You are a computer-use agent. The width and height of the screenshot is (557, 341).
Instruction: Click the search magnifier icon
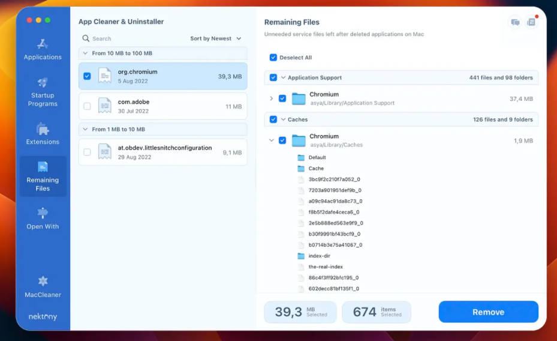(x=86, y=38)
